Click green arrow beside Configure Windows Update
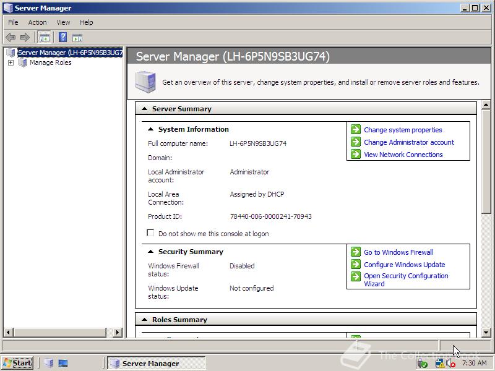This screenshot has width=495, height=371. click(356, 264)
